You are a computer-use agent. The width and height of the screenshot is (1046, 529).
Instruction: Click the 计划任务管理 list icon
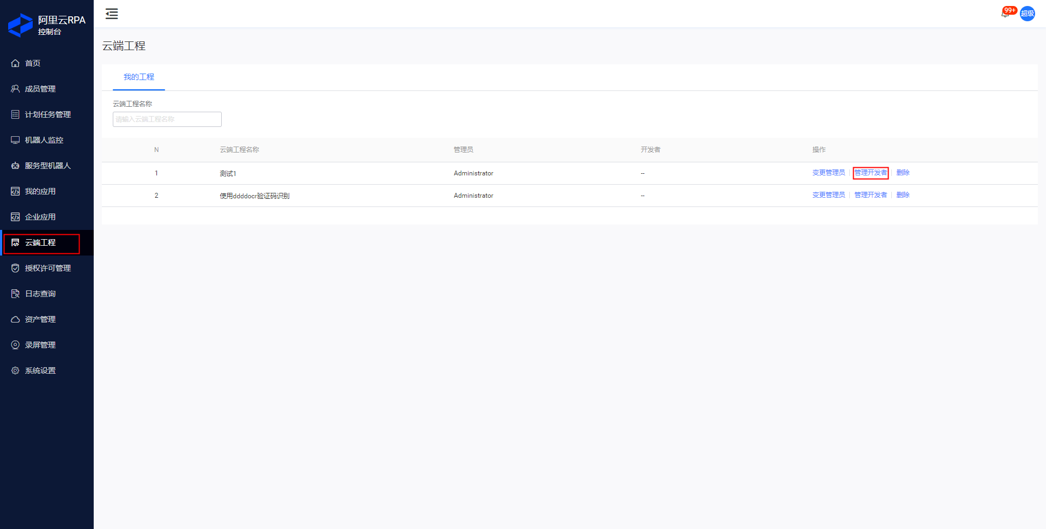pos(15,114)
